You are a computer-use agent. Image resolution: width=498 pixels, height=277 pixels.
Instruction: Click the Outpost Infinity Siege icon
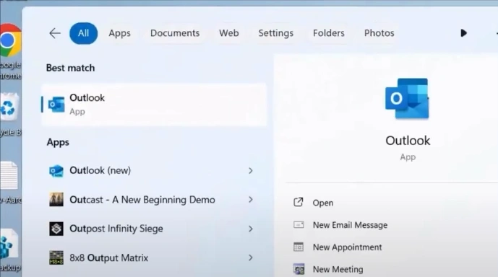[56, 229]
